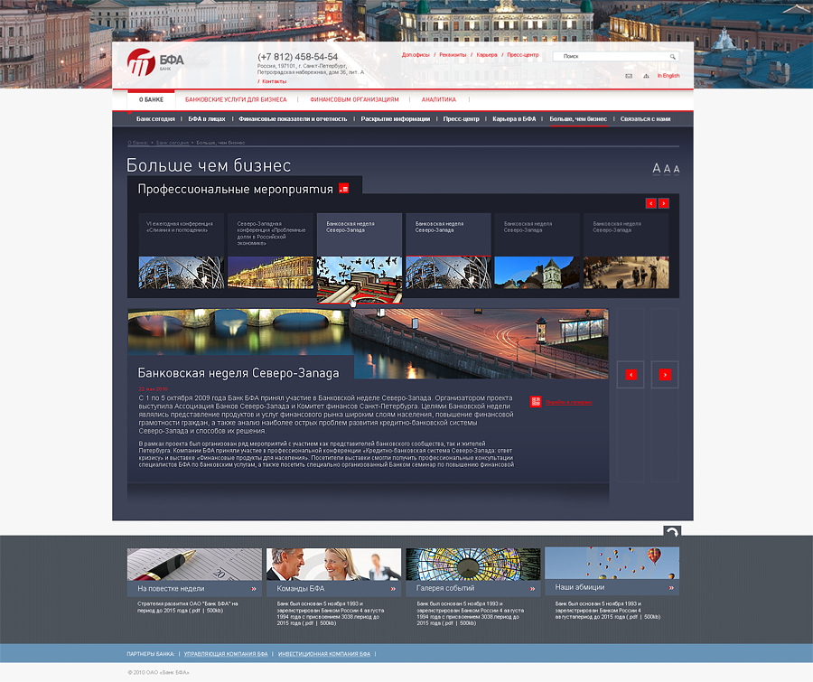The width and height of the screenshot is (813, 682).
Task: Click the red gallery icon
Action: point(536,401)
